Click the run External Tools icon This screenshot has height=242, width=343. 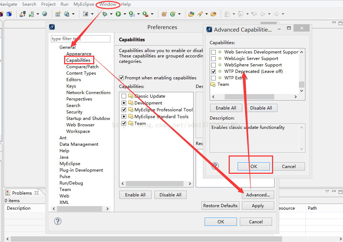point(145,14)
